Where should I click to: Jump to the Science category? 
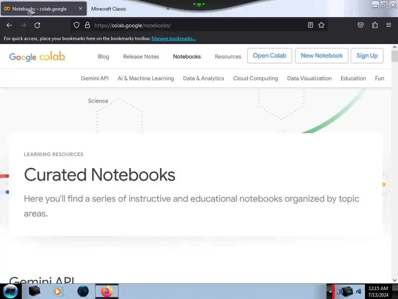click(x=98, y=101)
